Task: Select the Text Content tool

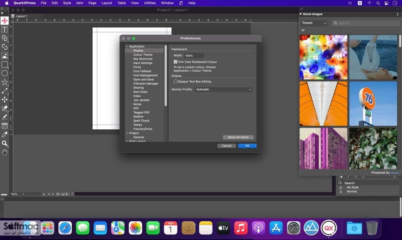Action: click(x=4, y=29)
